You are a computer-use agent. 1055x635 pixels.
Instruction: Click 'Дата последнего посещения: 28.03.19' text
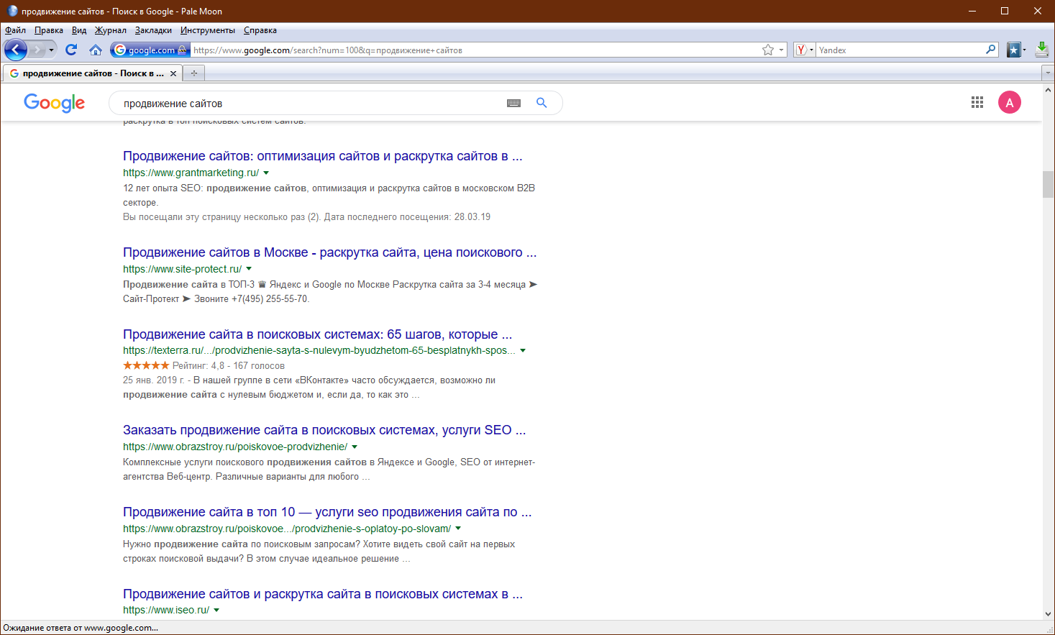tap(407, 216)
